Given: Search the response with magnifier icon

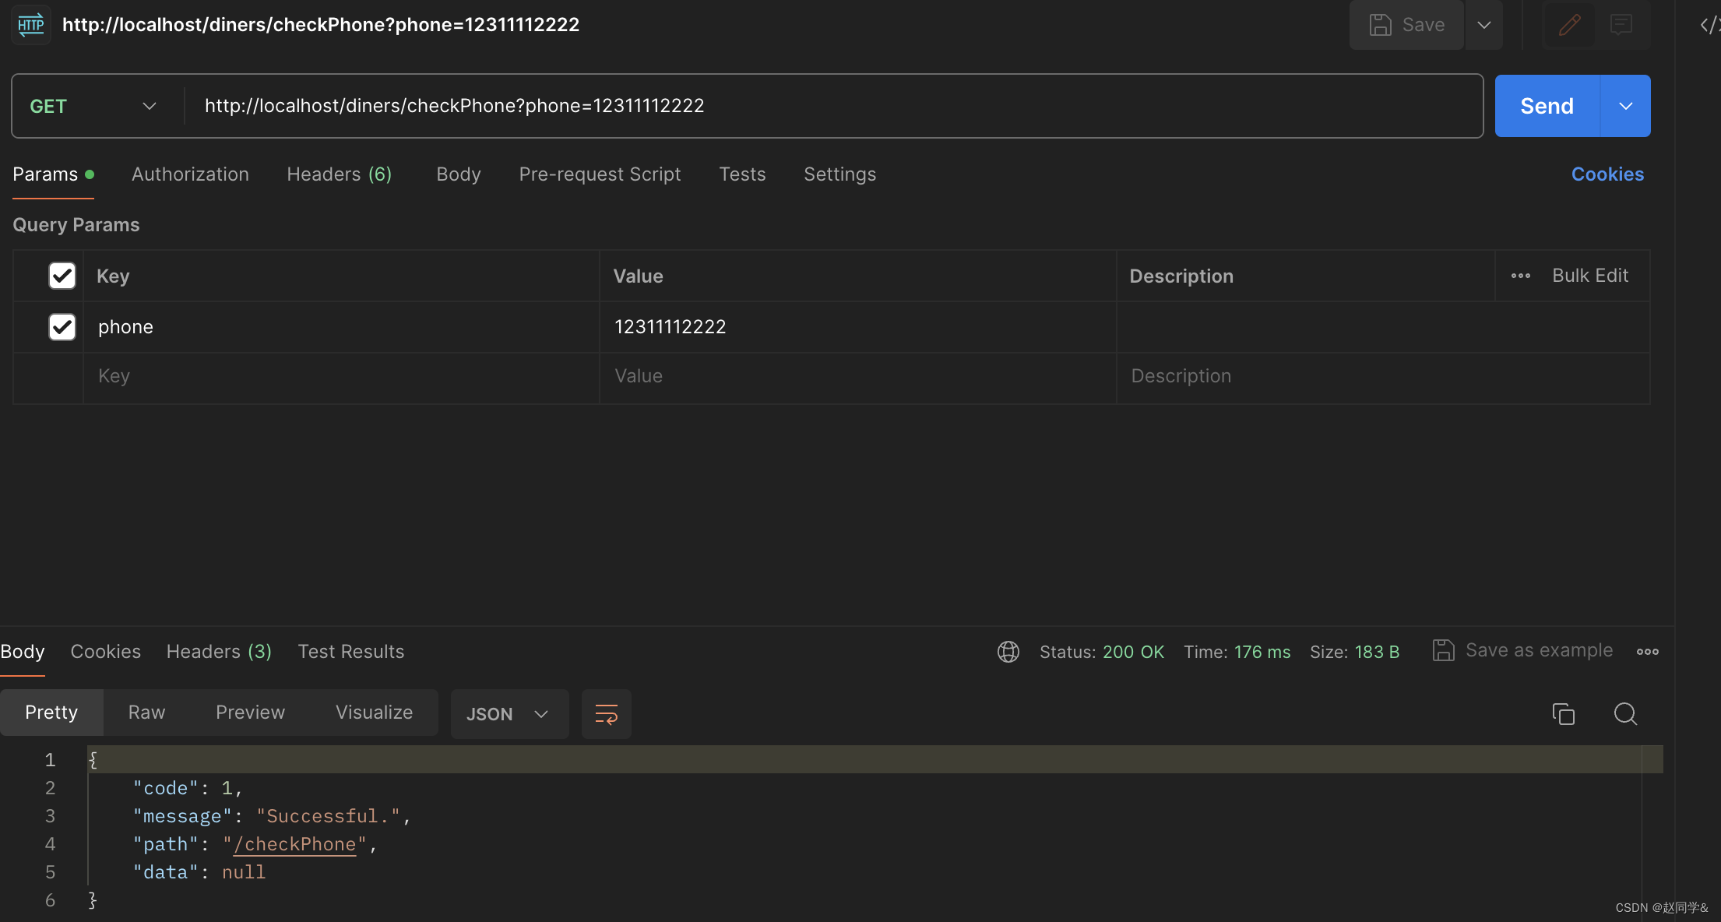Looking at the screenshot, I should (1625, 714).
